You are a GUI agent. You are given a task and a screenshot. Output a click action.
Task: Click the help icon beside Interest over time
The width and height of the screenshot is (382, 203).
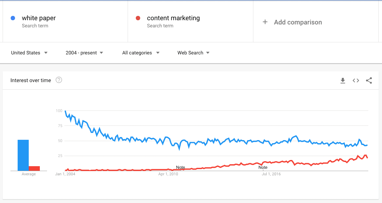click(x=59, y=80)
